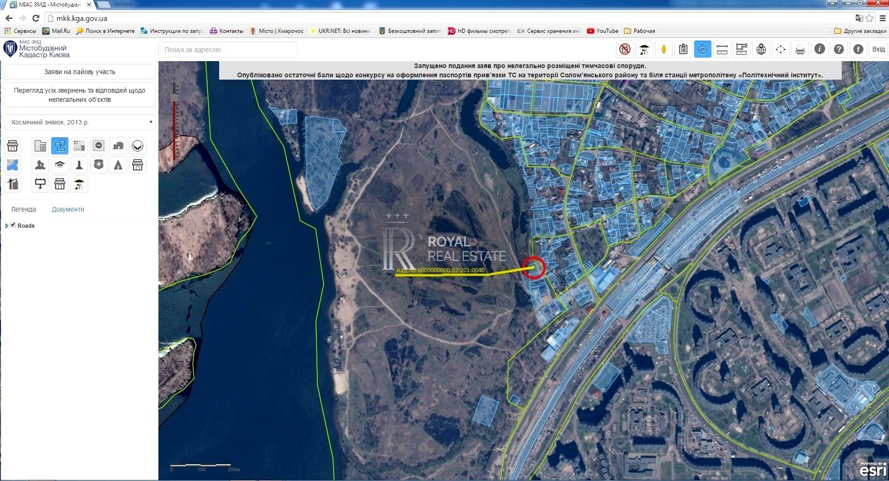Click the Містобудівний Кадастр Києва logo
The height and width of the screenshot is (481, 889).
tap(37, 49)
